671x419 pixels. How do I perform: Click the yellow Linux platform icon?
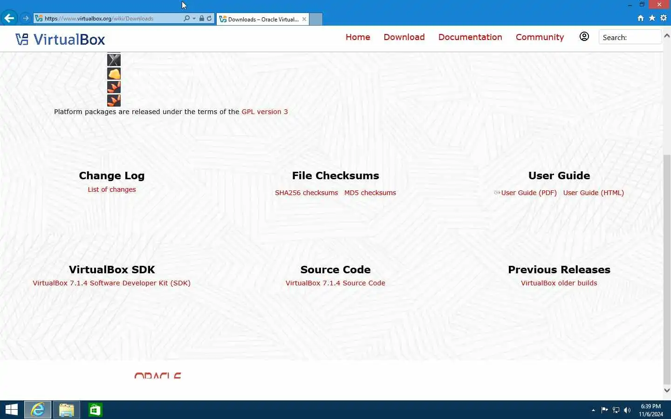(x=114, y=74)
